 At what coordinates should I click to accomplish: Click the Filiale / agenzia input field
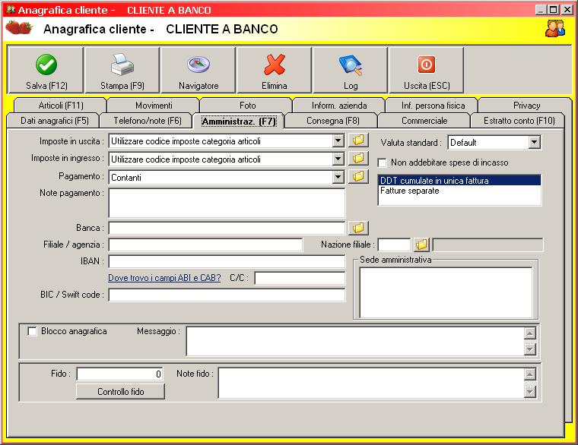205,245
